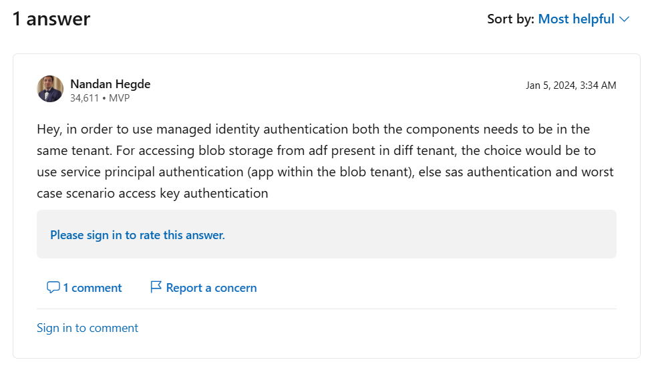Open Nandan Hegde's profile picture
Image resolution: width=648 pixels, height=368 pixels.
pos(50,89)
